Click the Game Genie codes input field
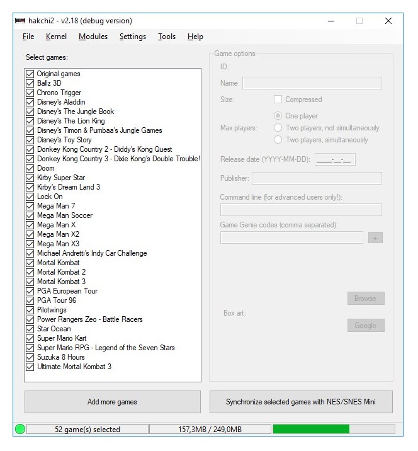The height and width of the screenshot is (451, 418). (291, 237)
